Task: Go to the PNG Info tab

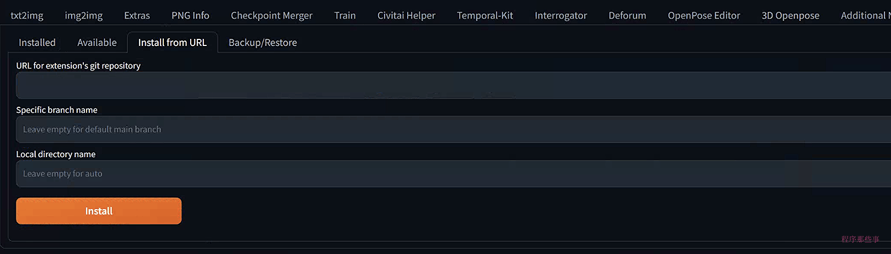Action: (190, 15)
